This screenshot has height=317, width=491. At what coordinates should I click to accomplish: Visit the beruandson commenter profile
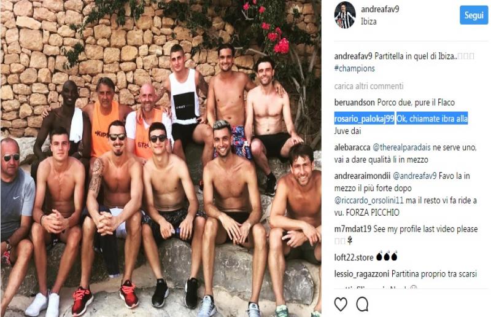355,103
